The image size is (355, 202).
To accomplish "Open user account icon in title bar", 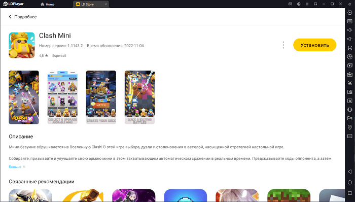I will pos(299,4).
